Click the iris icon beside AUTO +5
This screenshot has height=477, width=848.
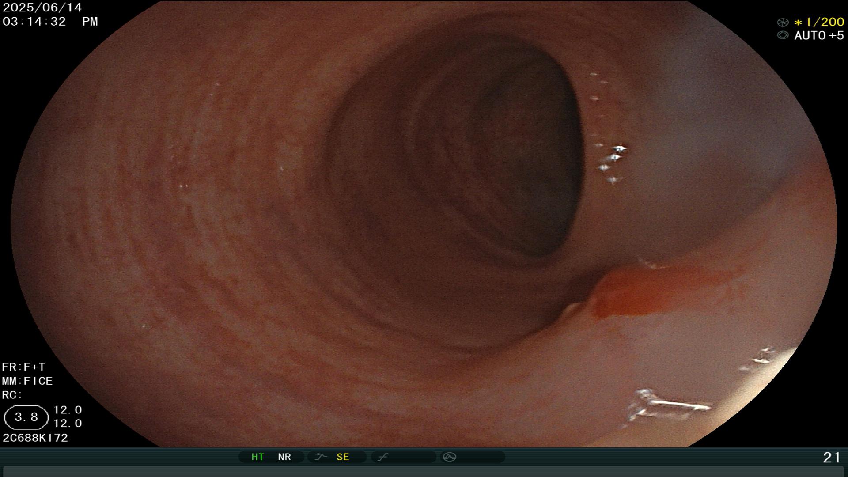pos(783,35)
